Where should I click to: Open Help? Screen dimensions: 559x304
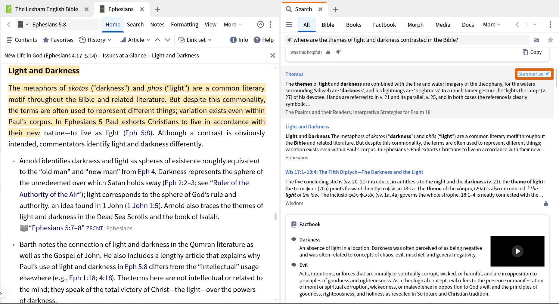[263, 40]
